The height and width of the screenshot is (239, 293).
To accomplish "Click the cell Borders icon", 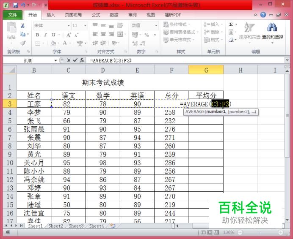I will 38,43.
